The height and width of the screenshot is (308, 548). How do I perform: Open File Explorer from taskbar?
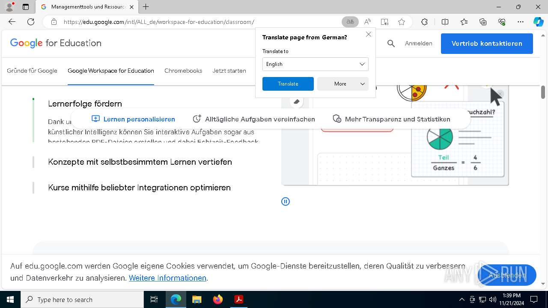point(197,299)
